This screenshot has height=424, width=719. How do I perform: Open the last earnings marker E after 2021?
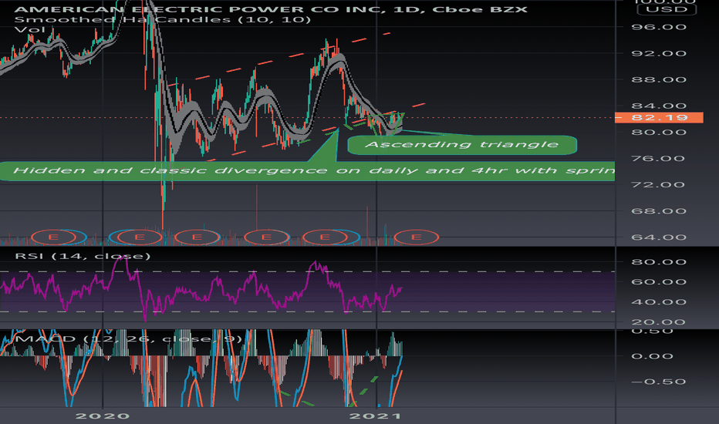pos(417,237)
